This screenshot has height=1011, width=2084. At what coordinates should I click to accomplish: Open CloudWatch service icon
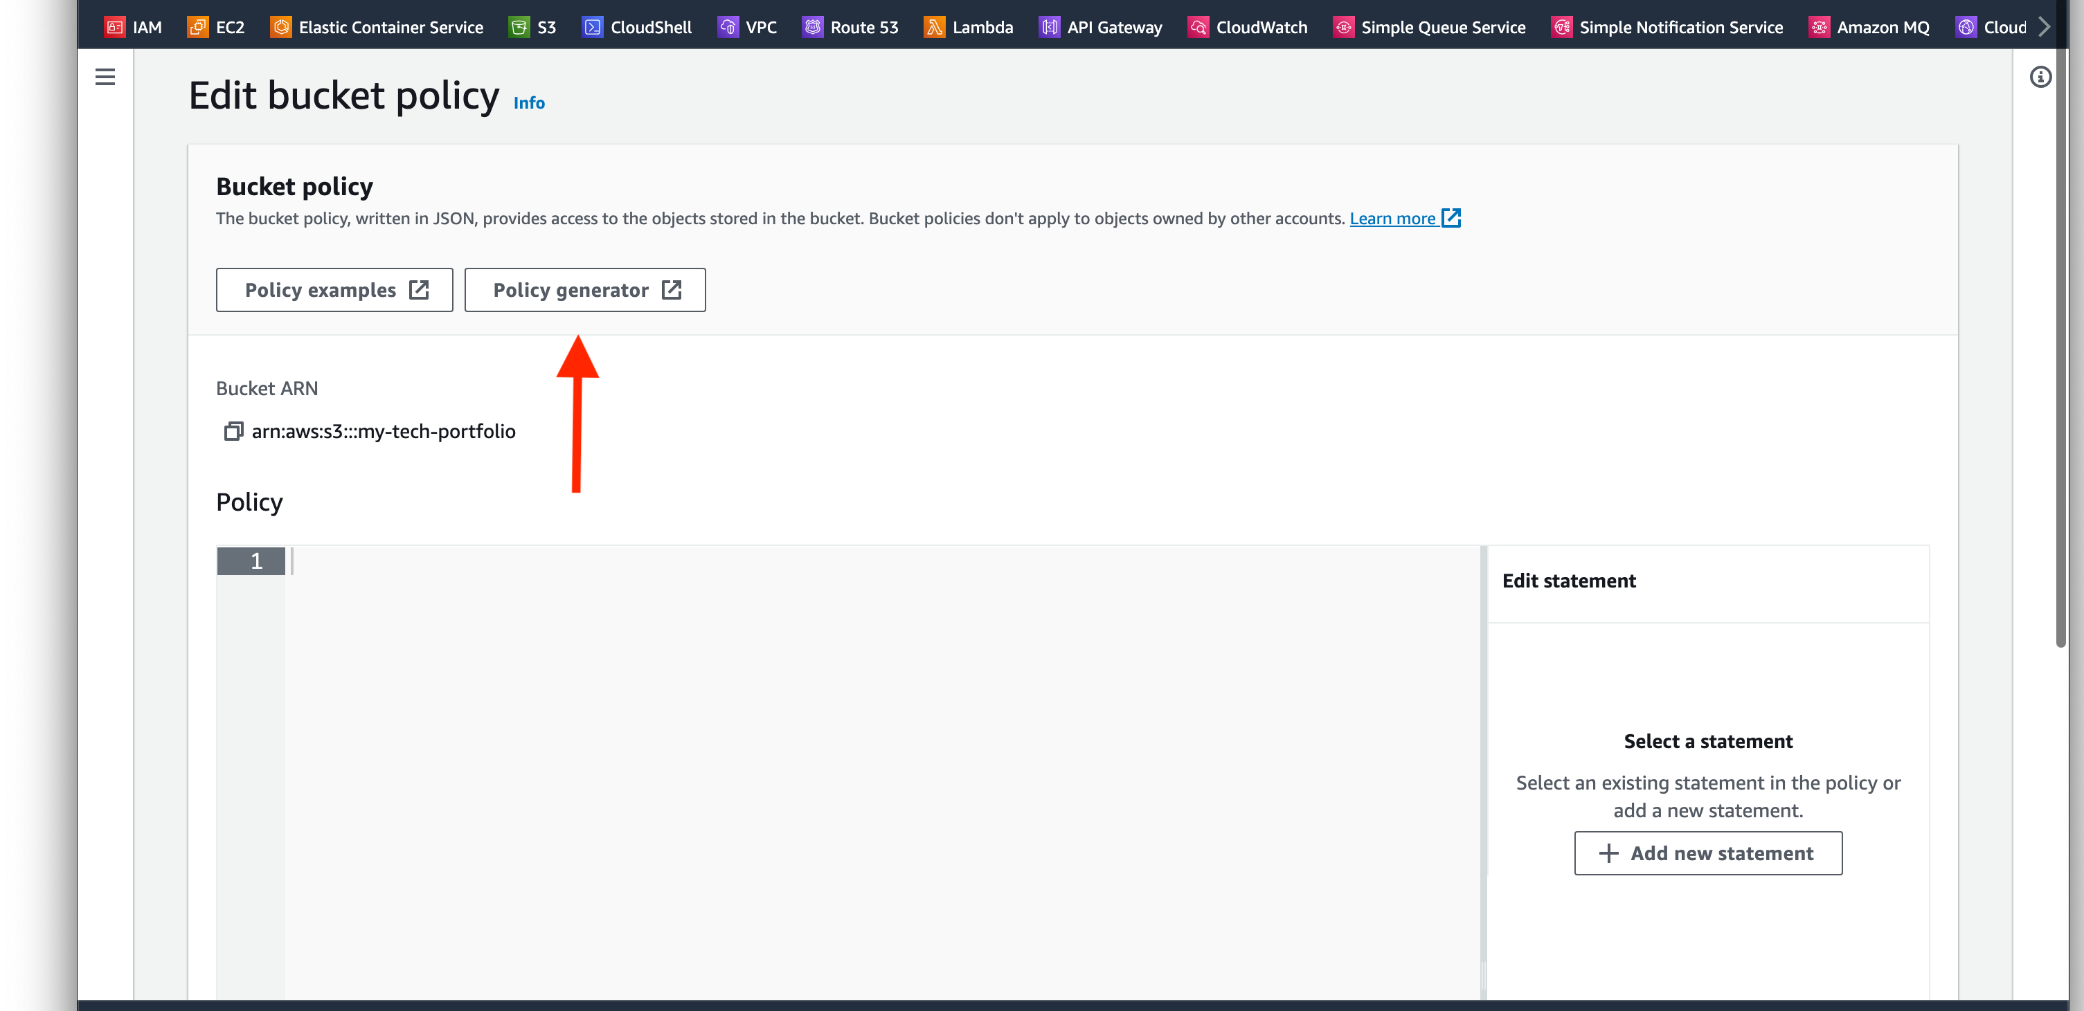coord(1198,28)
